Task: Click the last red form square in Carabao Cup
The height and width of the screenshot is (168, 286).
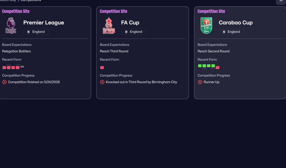Action: click(217, 68)
